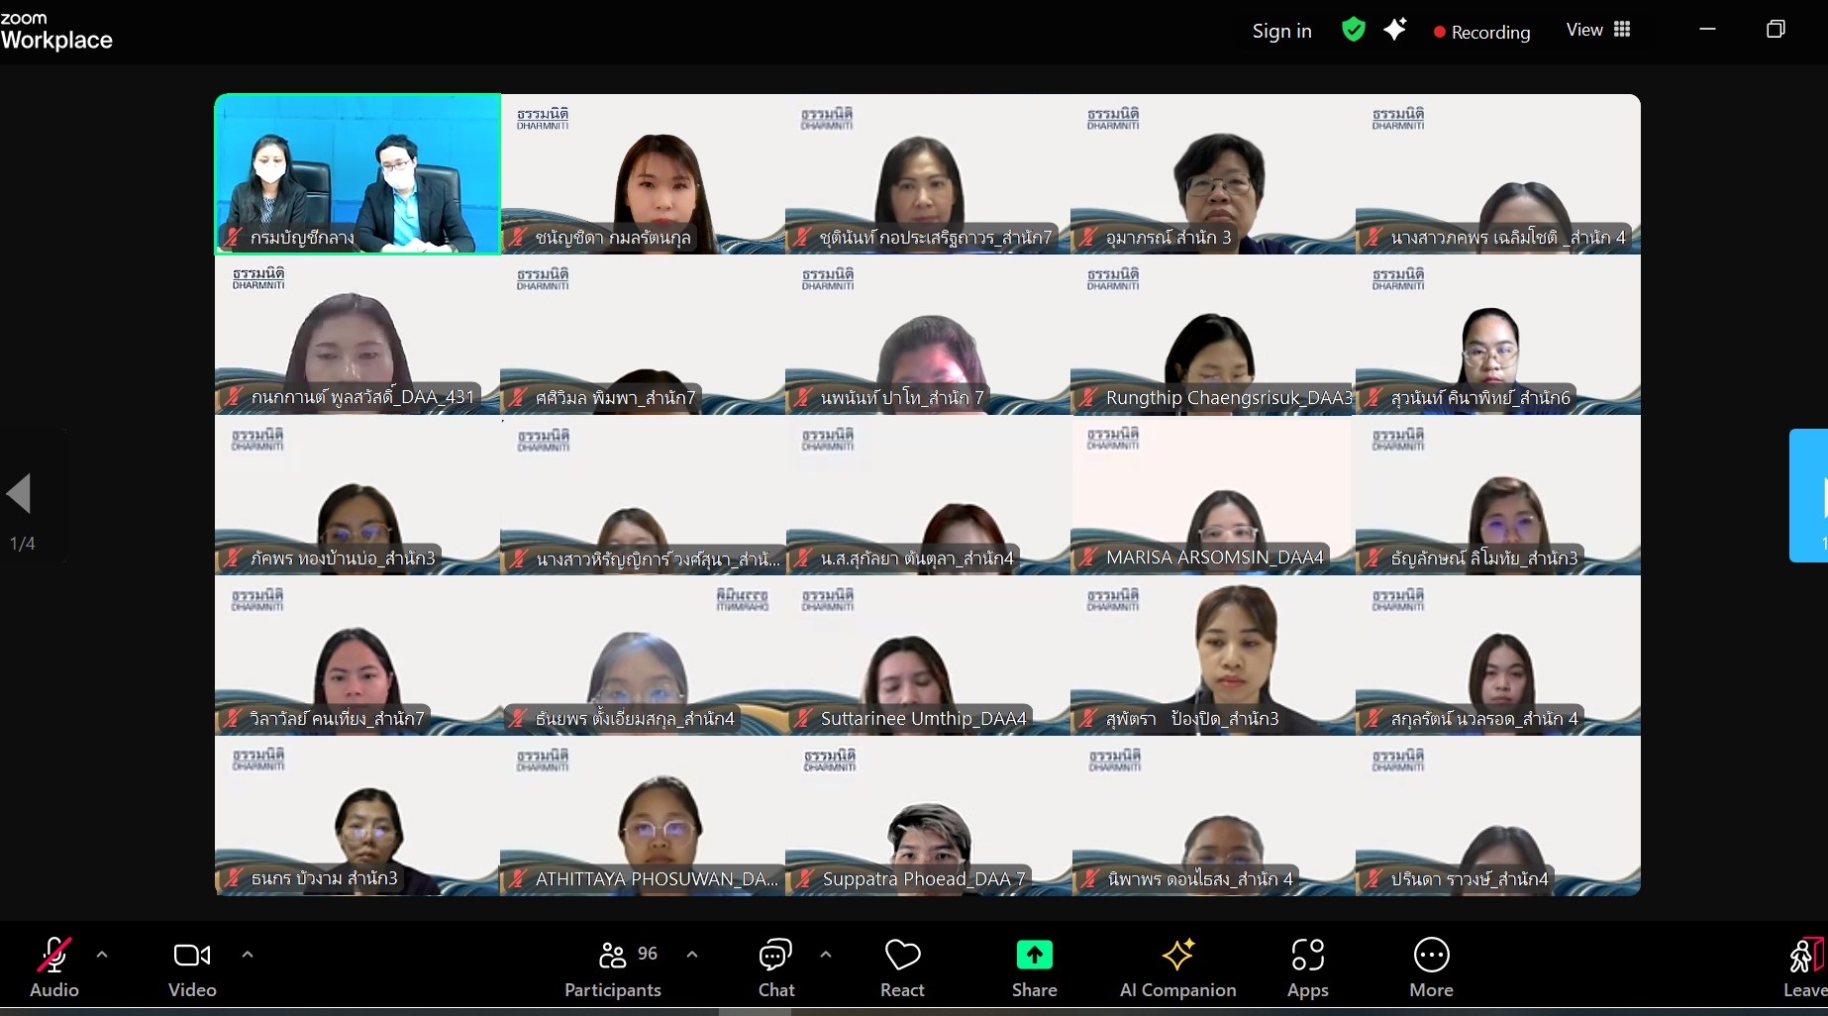Open audio options caret next to Audio

tap(102, 955)
